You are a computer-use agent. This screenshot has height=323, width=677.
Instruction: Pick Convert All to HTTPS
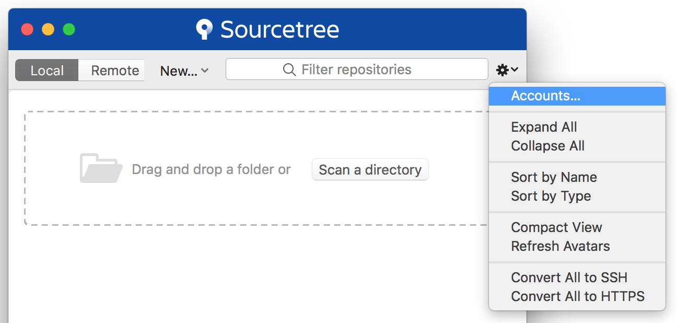pos(577,296)
